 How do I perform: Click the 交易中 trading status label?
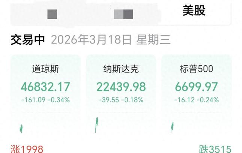click(x=28, y=40)
